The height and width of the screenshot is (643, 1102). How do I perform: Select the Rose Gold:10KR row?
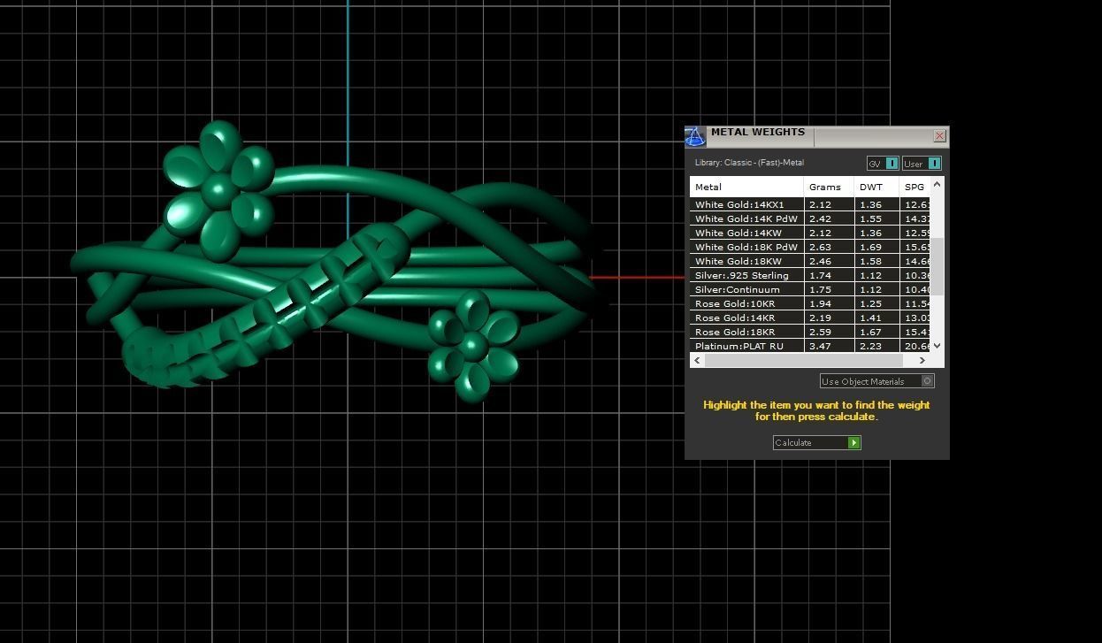(810, 303)
